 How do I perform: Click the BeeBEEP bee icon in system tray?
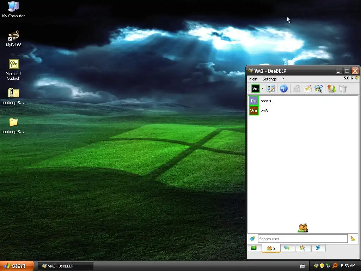point(316,266)
